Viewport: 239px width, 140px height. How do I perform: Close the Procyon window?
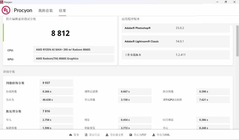tap(235, 2)
